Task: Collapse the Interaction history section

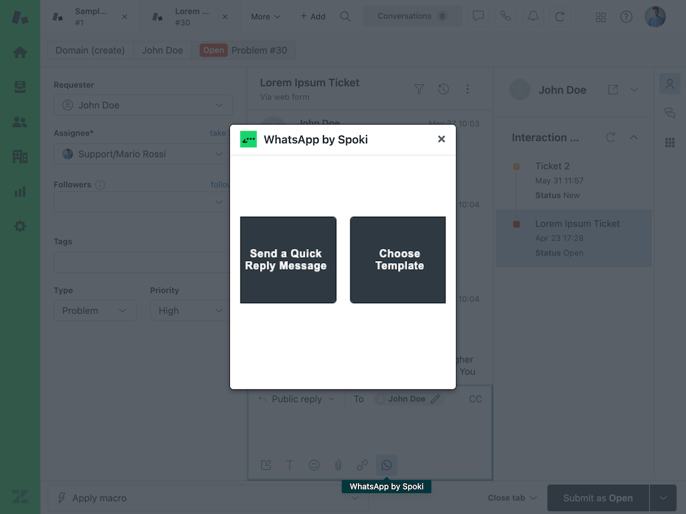Action: tap(634, 137)
